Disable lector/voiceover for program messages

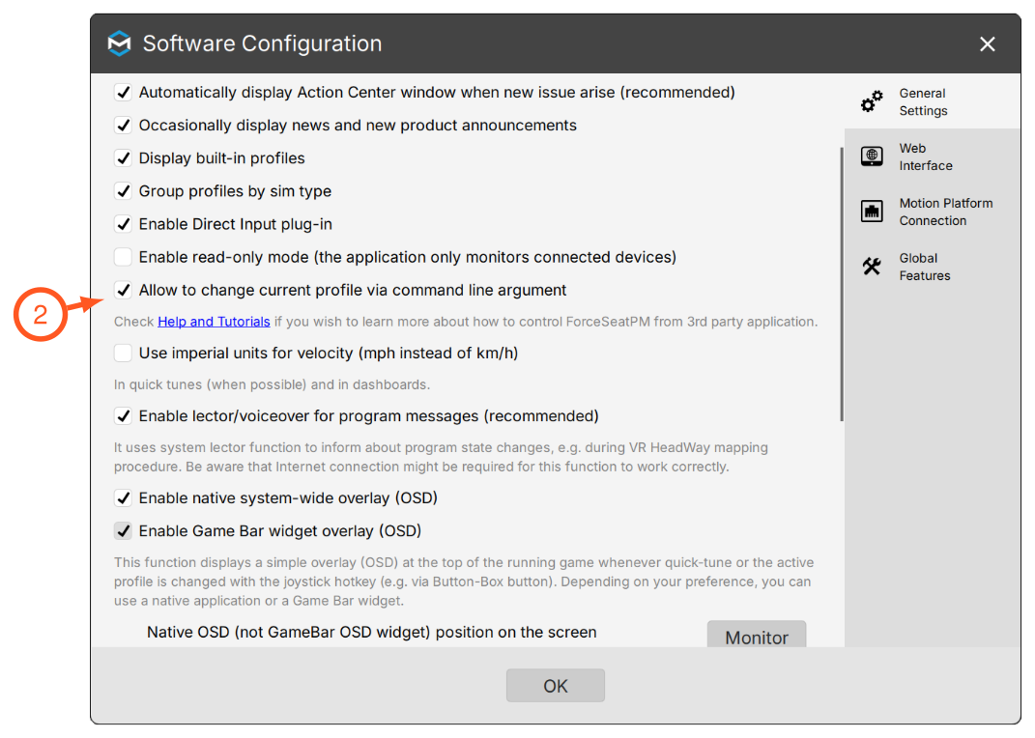click(x=123, y=416)
